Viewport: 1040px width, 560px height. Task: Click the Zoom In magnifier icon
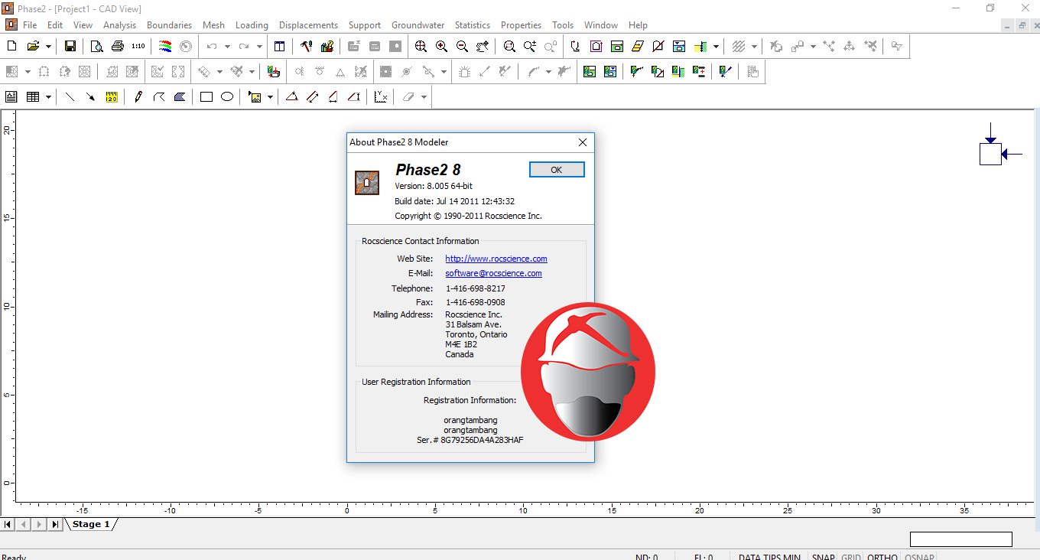[442, 46]
